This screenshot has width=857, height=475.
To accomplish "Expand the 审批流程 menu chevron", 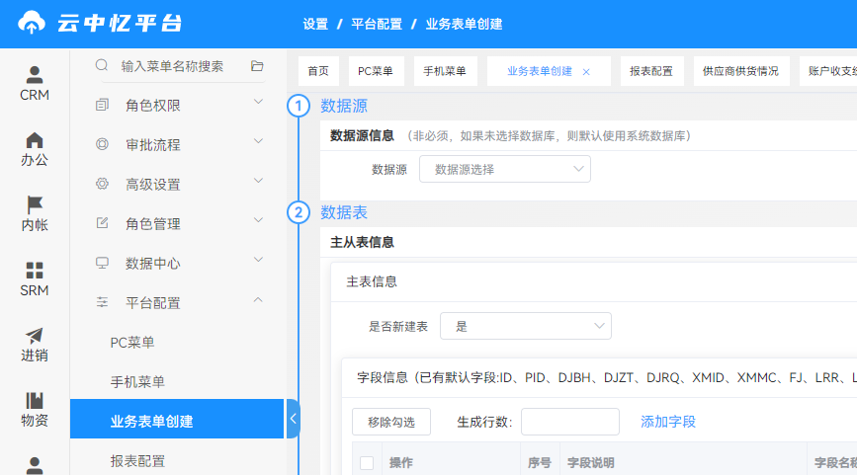I will [x=259, y=141].
